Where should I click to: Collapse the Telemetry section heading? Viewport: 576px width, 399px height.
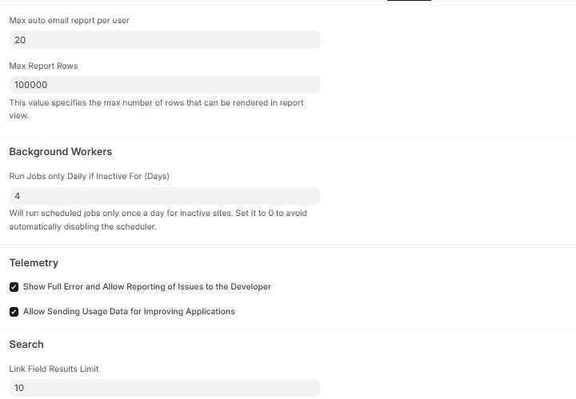[34, 263]
